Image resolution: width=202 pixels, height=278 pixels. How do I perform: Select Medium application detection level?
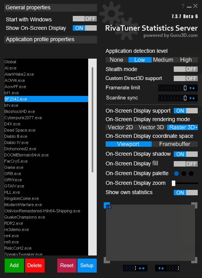[x=163, y=60]
